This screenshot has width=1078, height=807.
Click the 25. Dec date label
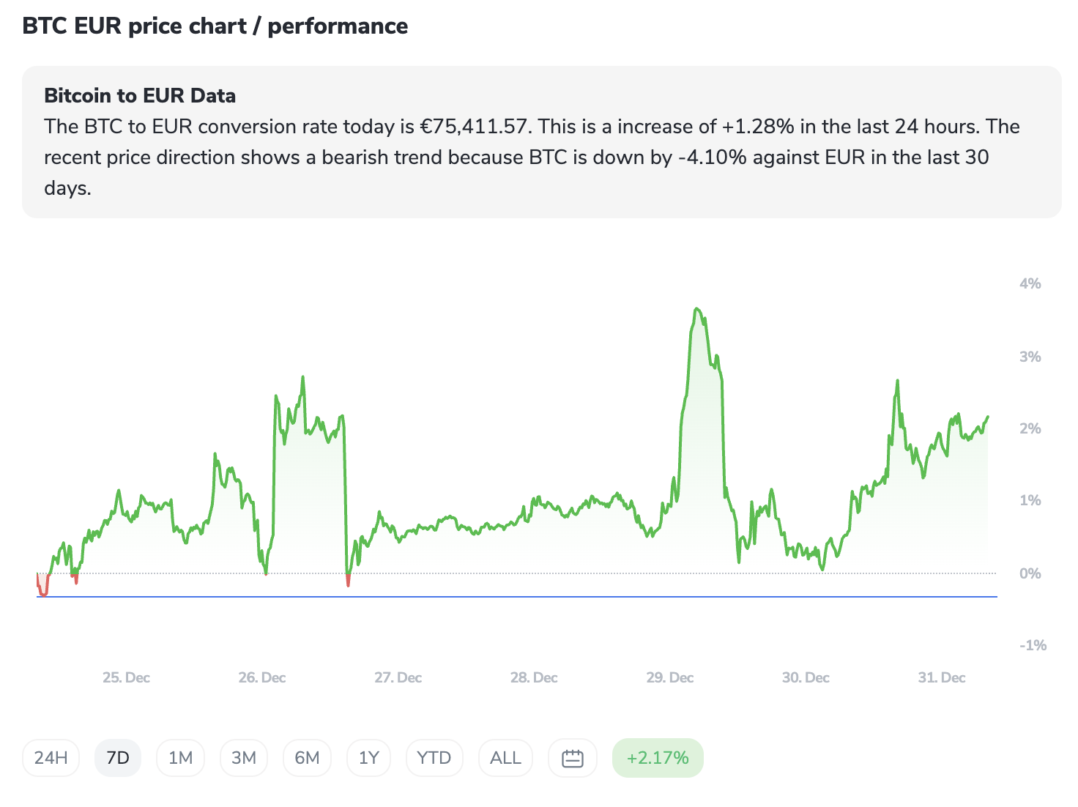126,677
